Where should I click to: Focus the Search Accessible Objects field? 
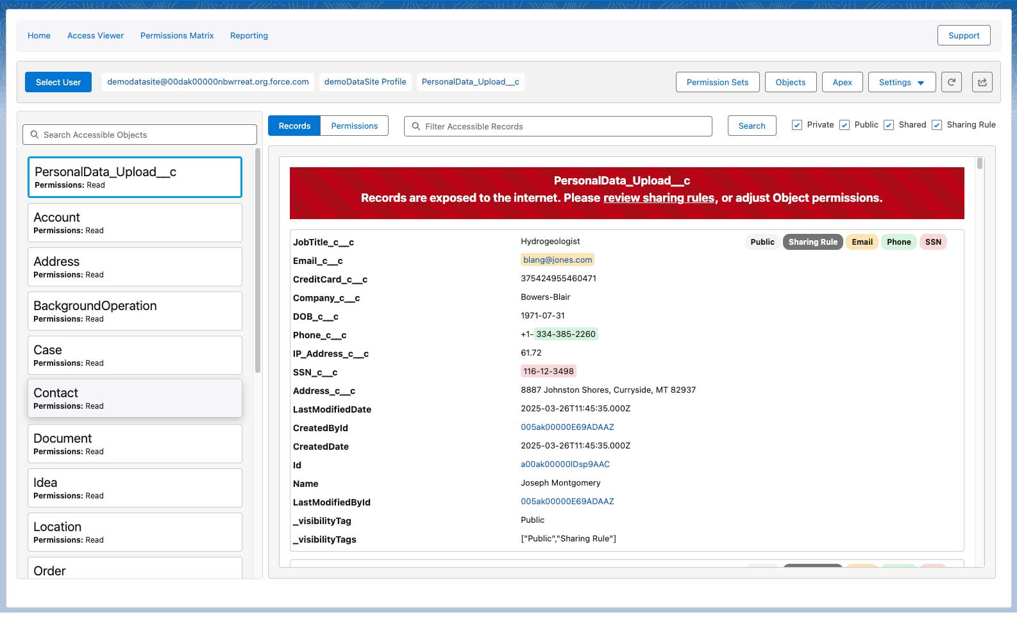point(140,135)
